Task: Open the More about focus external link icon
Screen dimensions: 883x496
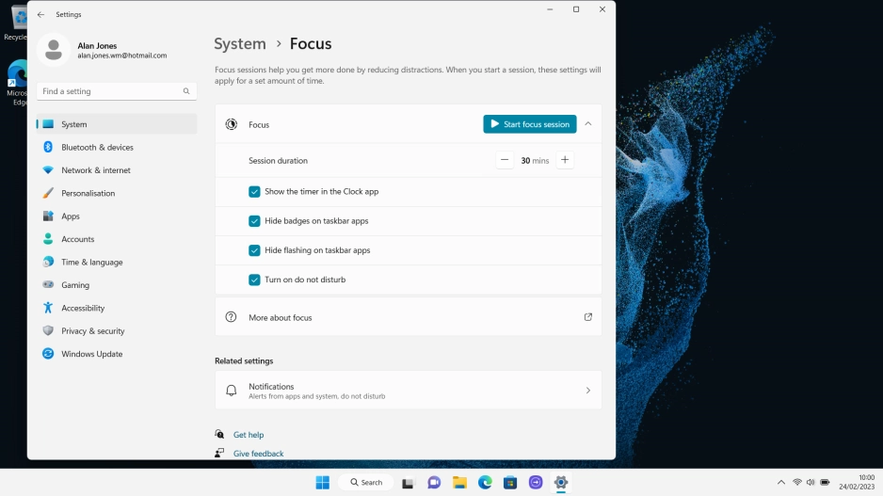Action: click(587, 317)
